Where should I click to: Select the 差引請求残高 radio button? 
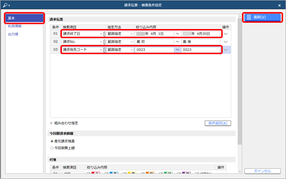coord(52,141)
